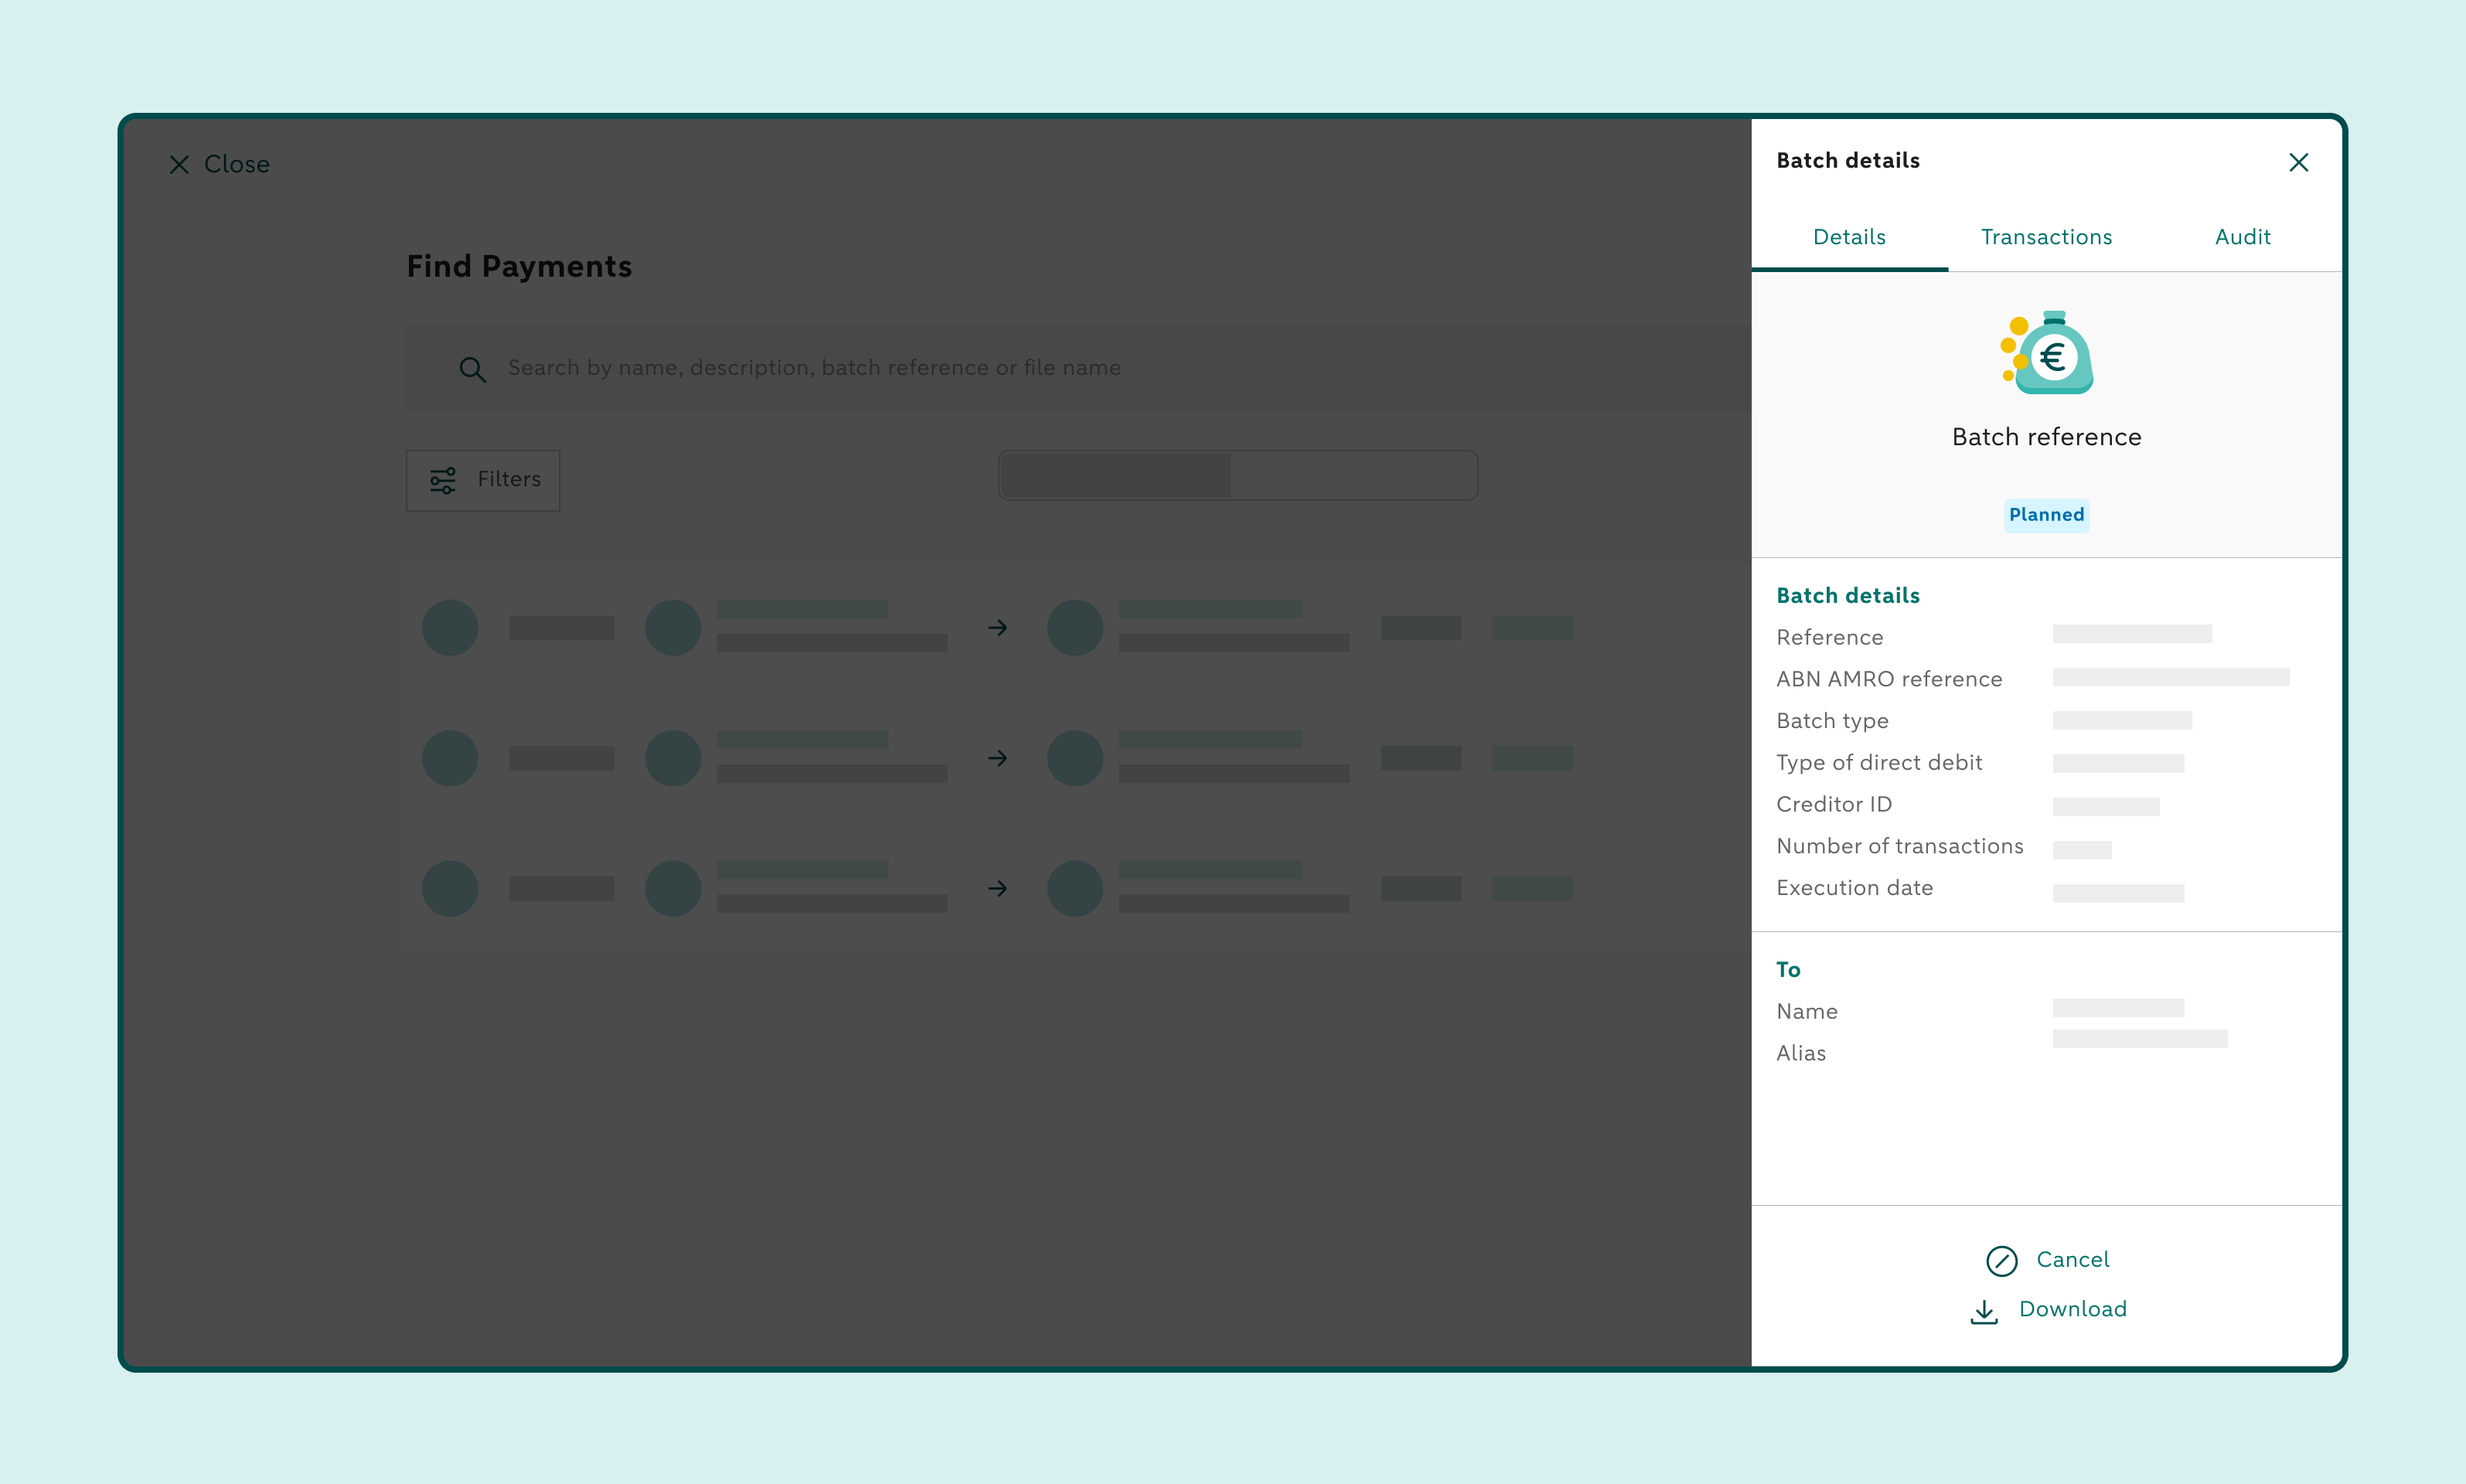Click the Type of direct debit label
2466x1484 pixels.
1879,763
